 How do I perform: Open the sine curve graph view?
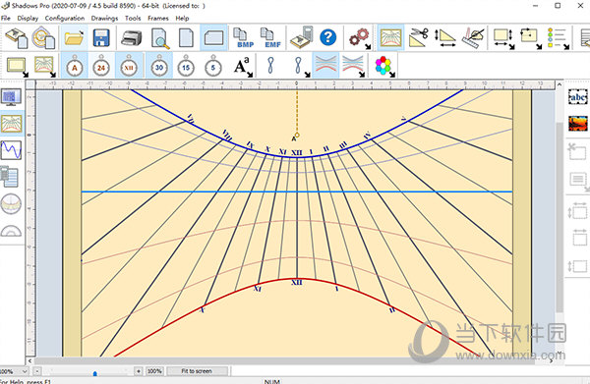click(11, 150)
